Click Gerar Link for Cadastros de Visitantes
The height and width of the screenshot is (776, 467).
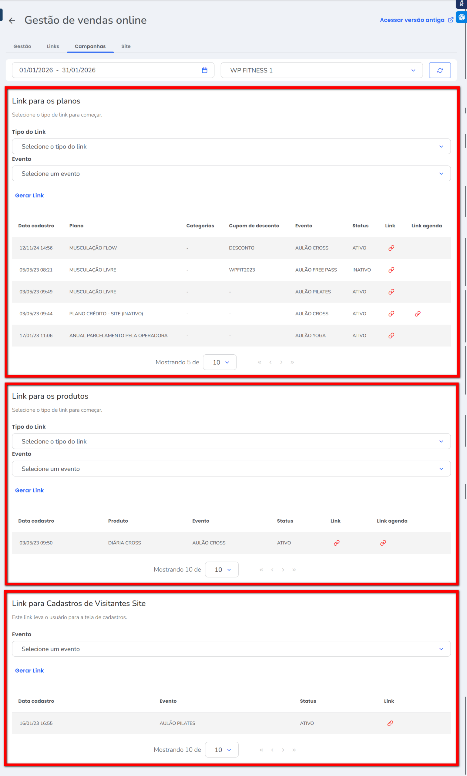coord(30,670)
